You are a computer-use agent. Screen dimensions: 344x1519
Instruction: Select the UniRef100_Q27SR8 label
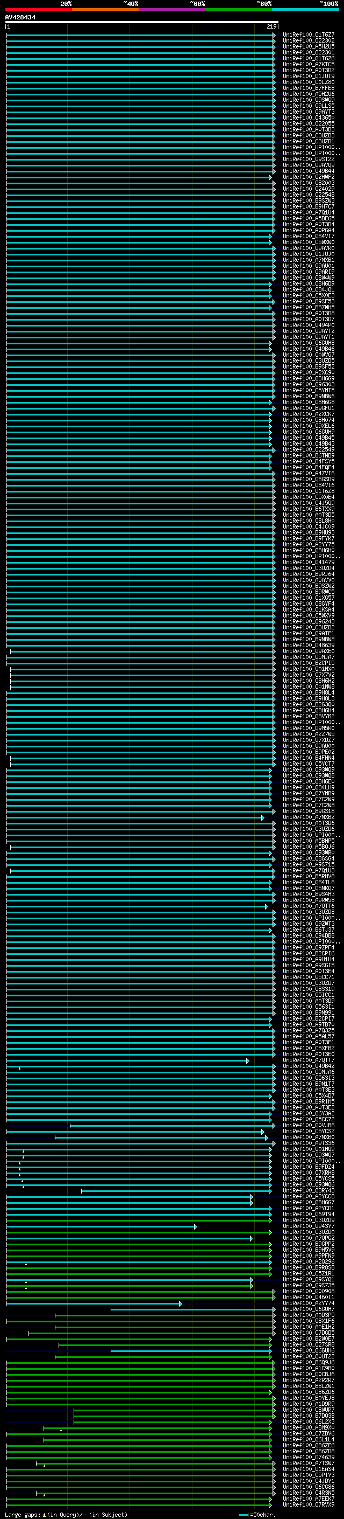[x=309, y=1344]
